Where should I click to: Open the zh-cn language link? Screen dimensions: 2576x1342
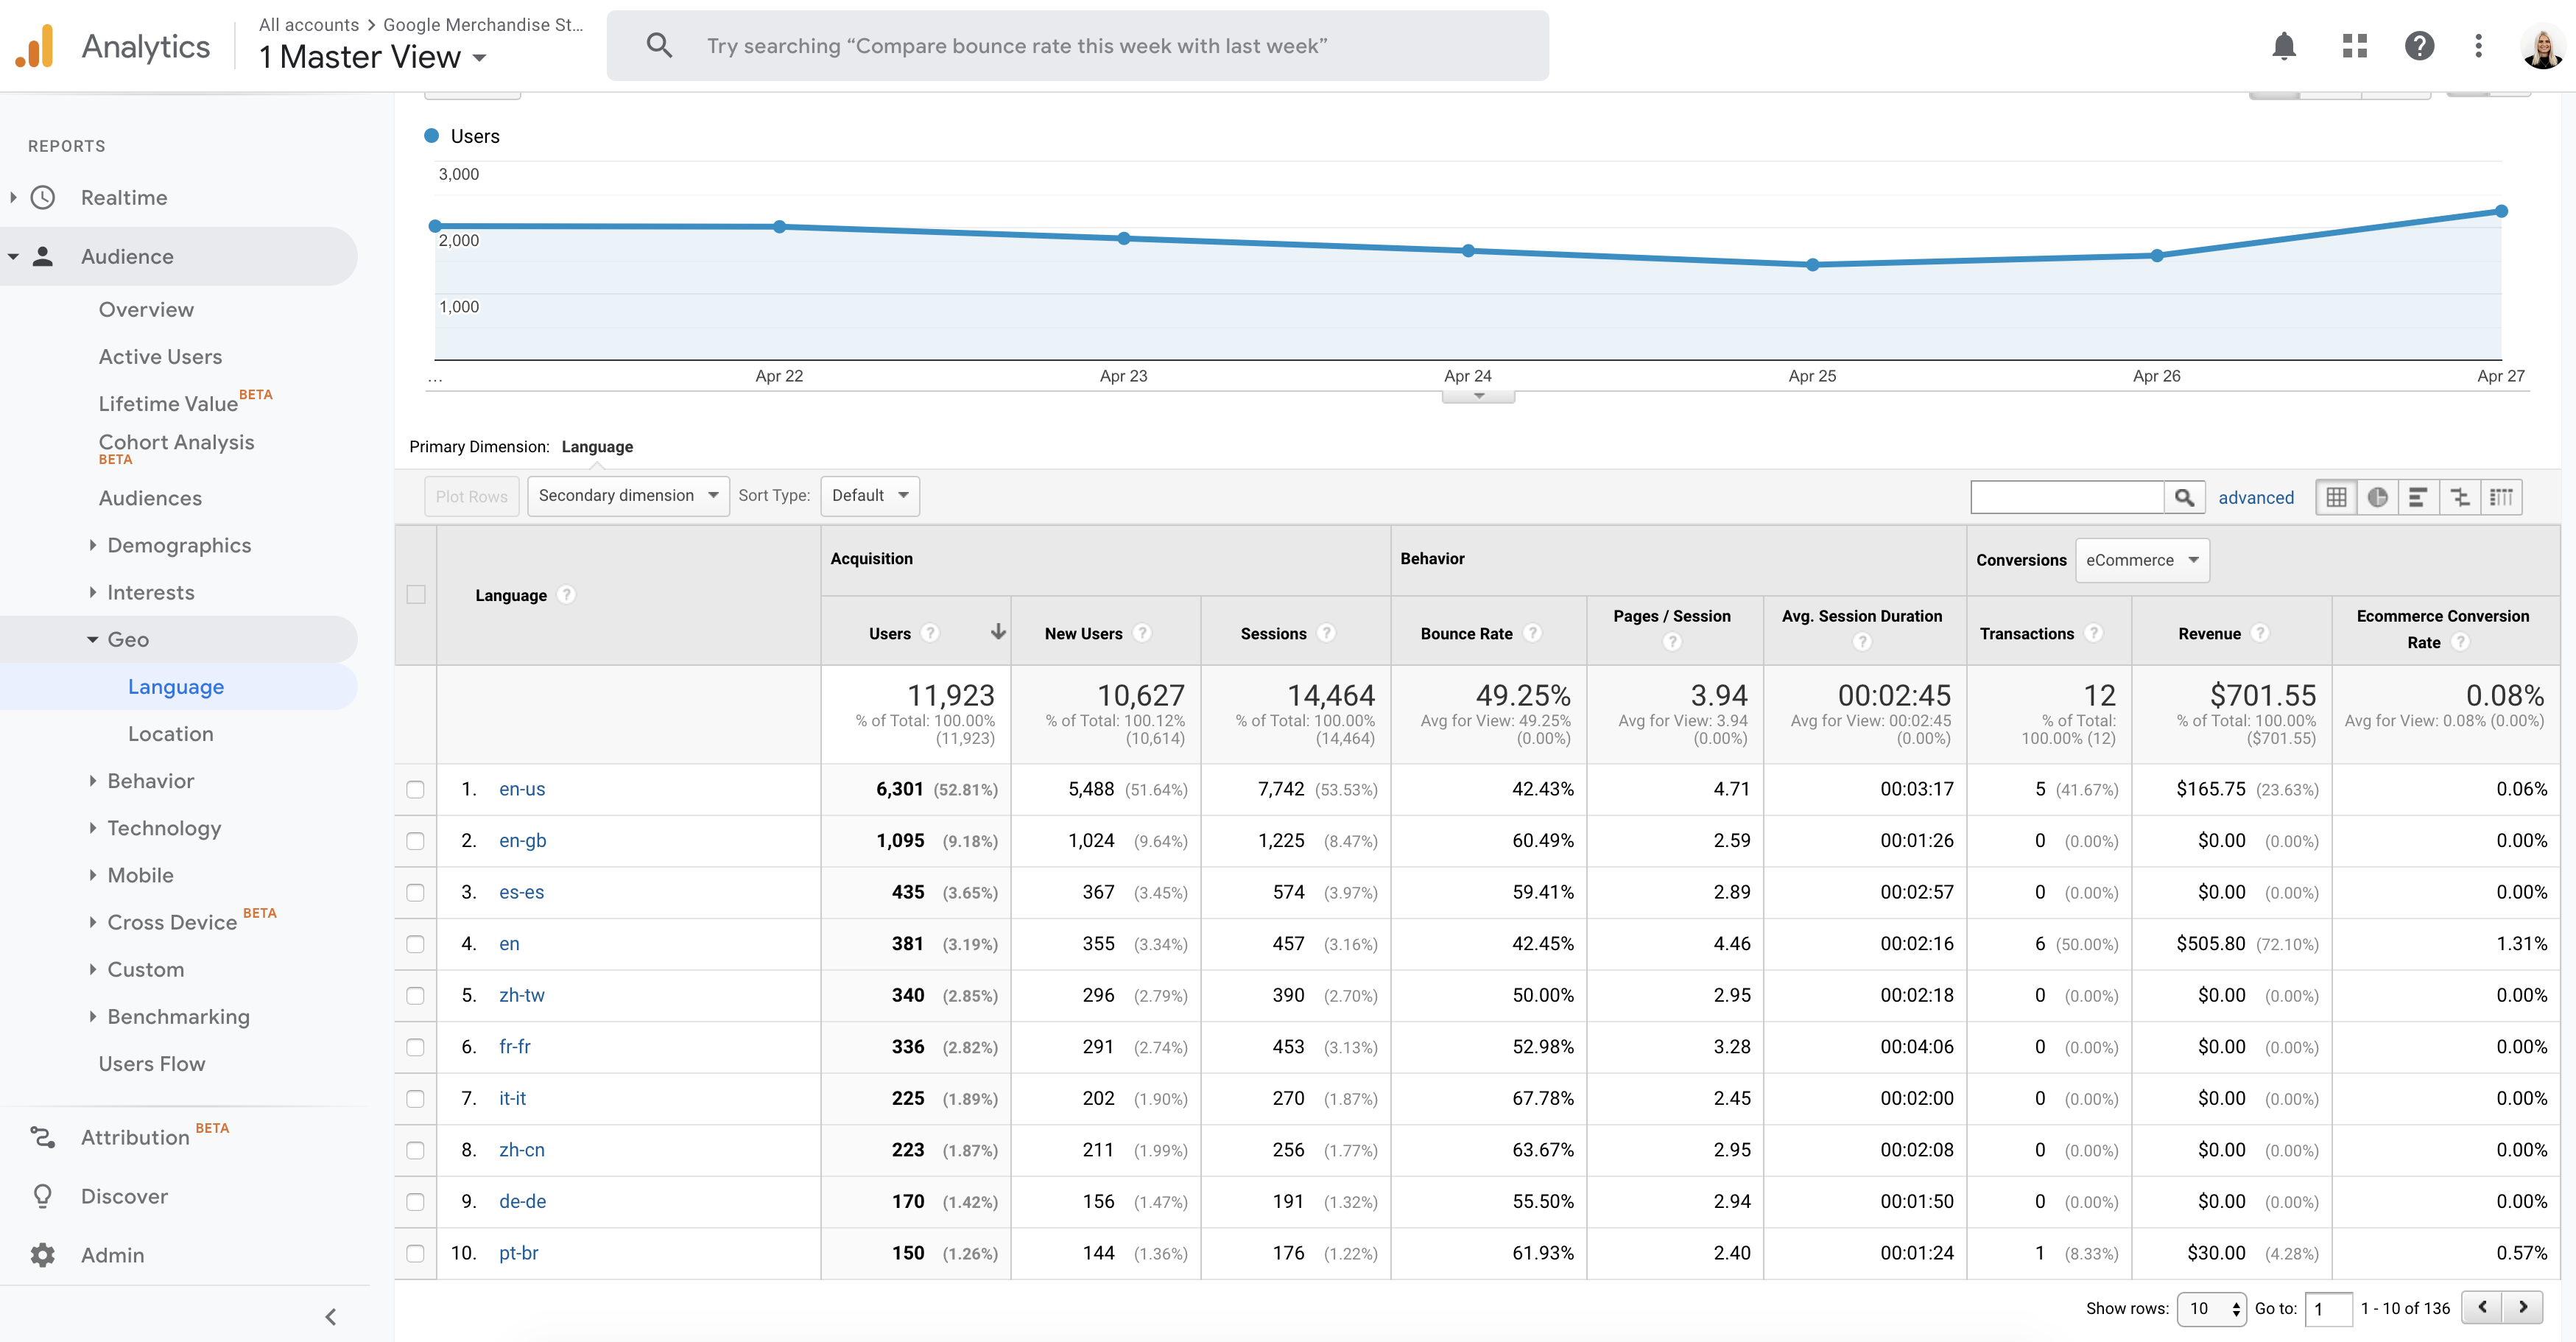pos(522,1150)
